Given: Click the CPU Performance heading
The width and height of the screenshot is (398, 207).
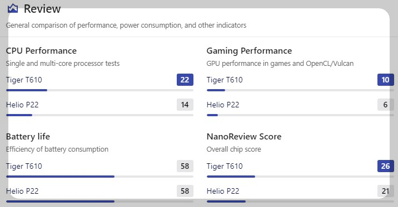Looking at the screenshot, I should click(41, 51).
